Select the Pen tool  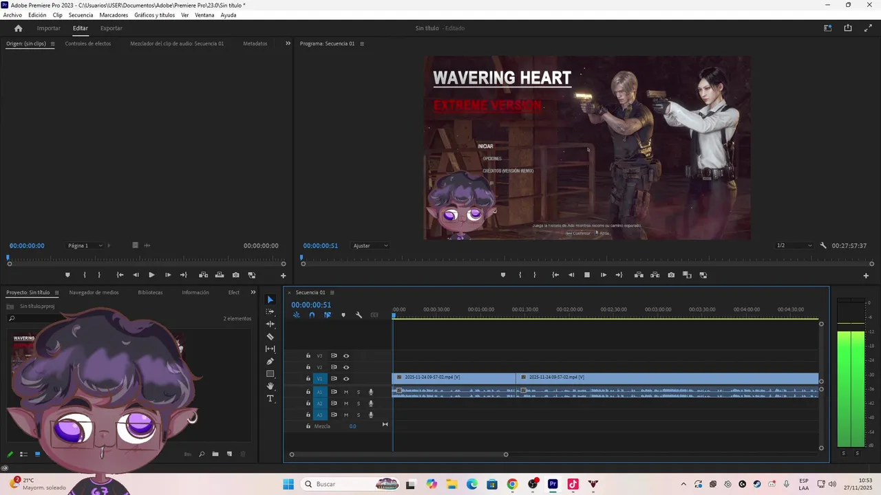pyautogui.click(x=270, y=362)
